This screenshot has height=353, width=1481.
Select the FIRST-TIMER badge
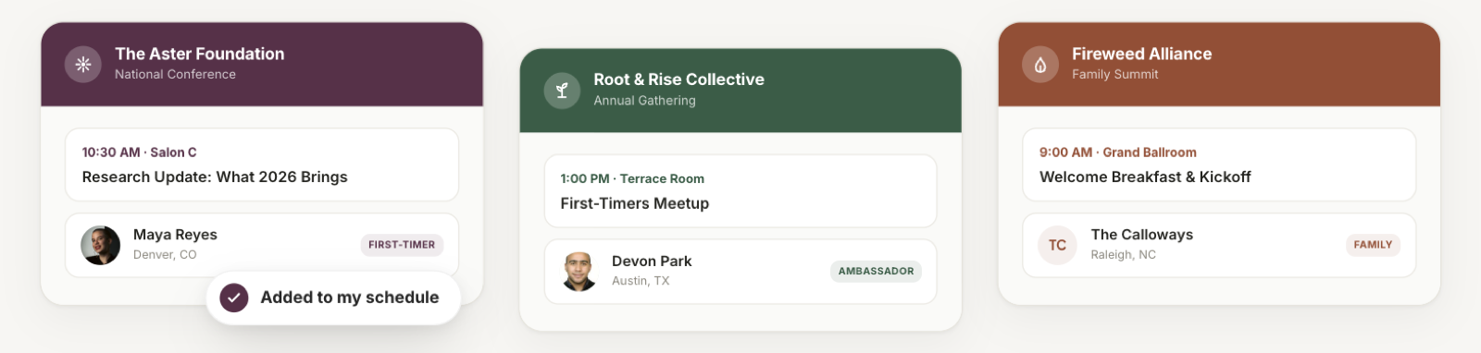[402, 245]
